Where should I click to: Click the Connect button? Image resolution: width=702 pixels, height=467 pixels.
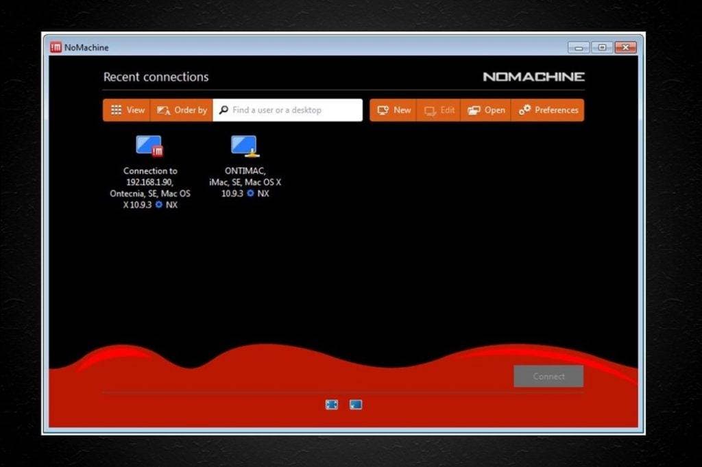click(x=548, y=376)
